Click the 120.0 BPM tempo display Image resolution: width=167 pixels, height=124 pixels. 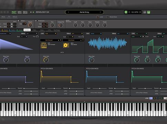[x=135, y=12]
